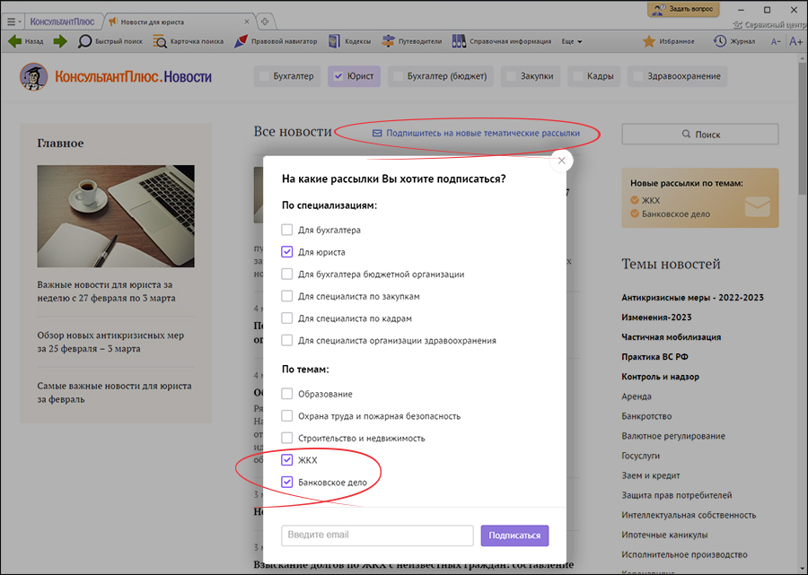Image resolution: width=808 pixels, height=575 pixels.
Task: Open Журнал history clock icon
Action: 720,41
